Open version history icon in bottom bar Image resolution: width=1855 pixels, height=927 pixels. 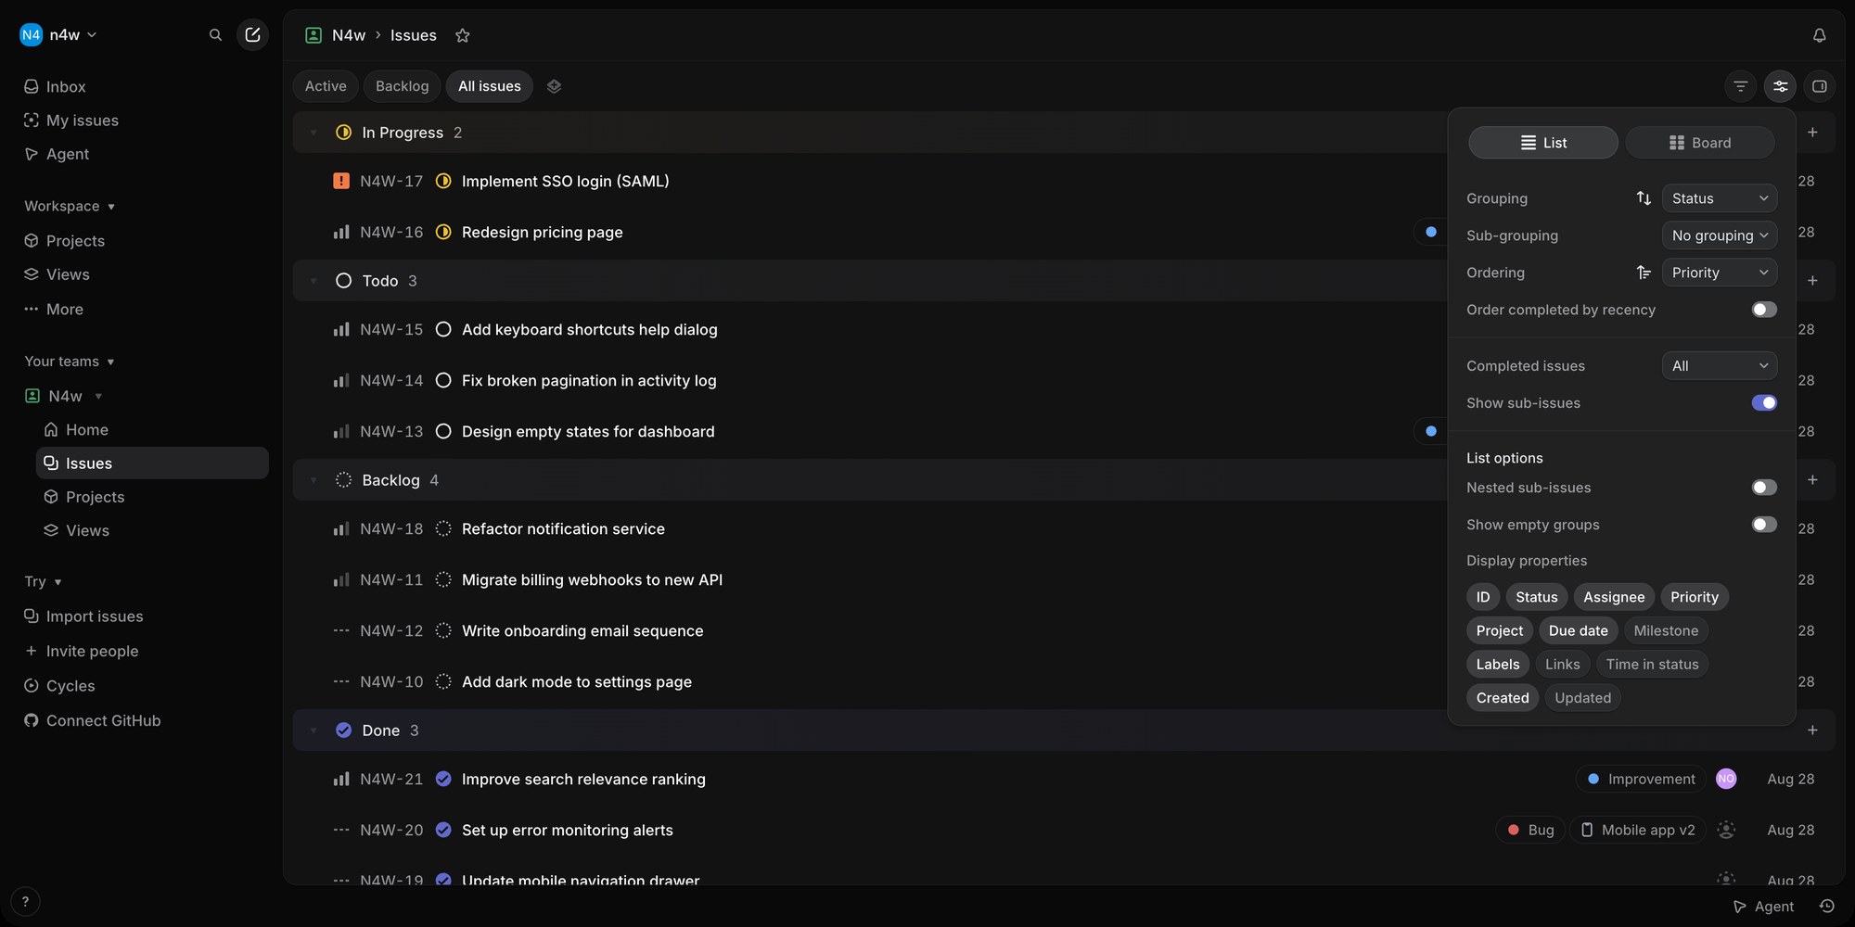(x=1827, y=907)
